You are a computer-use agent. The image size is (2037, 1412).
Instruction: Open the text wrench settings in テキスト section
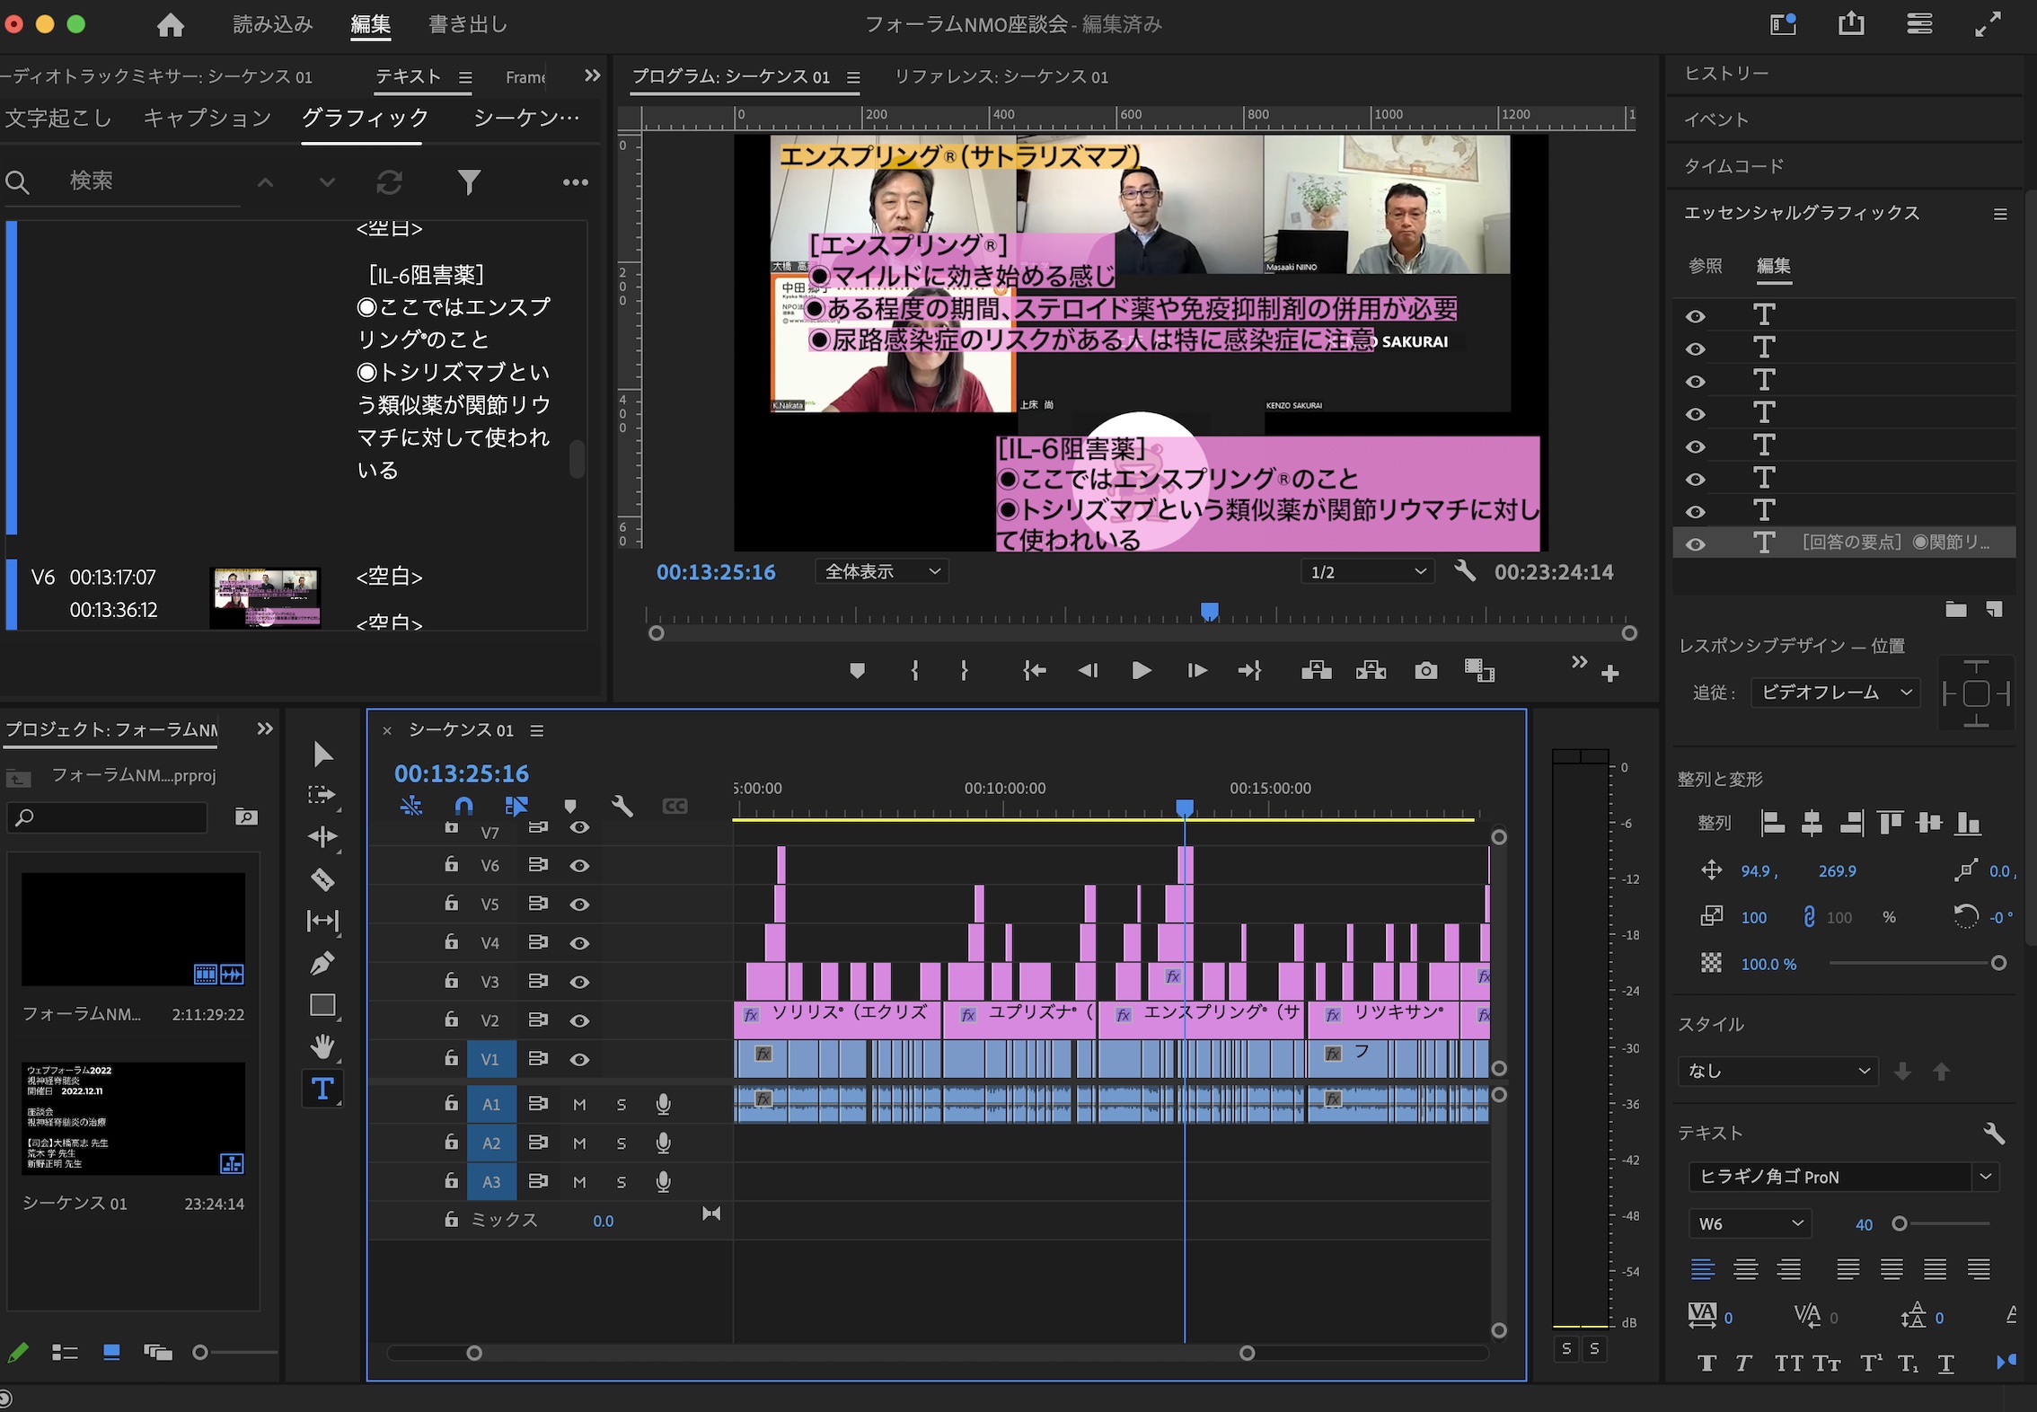coord(1994,1134)
